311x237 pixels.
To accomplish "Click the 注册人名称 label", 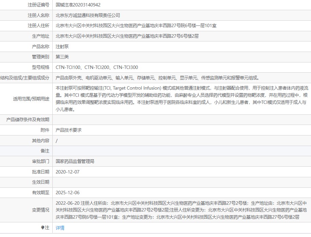I will pos(38,15).
